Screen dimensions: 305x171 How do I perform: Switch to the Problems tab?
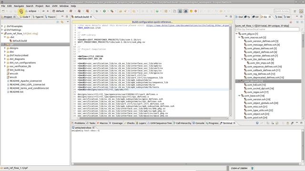pyautogui.click(x=78, y=123)
